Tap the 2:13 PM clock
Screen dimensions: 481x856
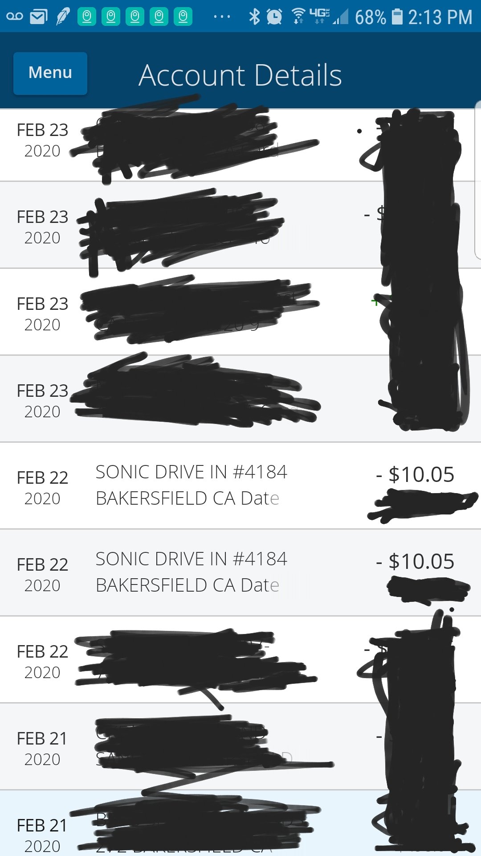click(x=440, y=17)
